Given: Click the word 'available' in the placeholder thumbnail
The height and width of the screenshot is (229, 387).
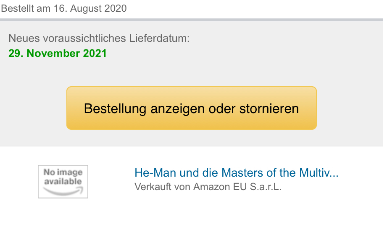Looking at the screenshot, I should tap(63, 182).
